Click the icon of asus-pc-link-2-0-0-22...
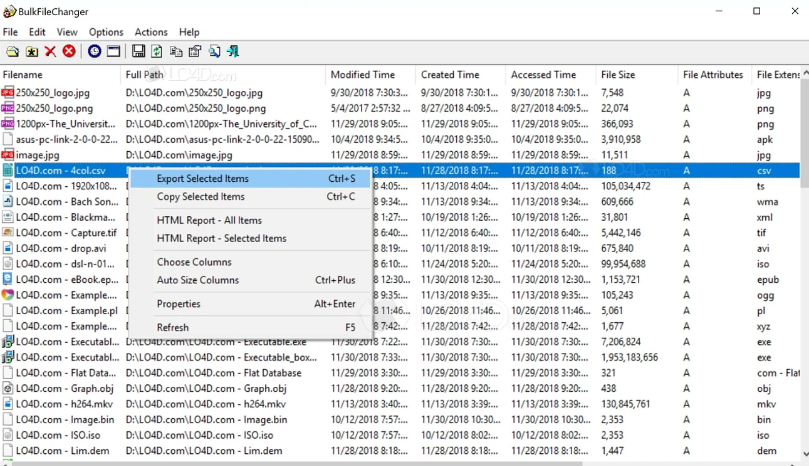 pos(8,139)
